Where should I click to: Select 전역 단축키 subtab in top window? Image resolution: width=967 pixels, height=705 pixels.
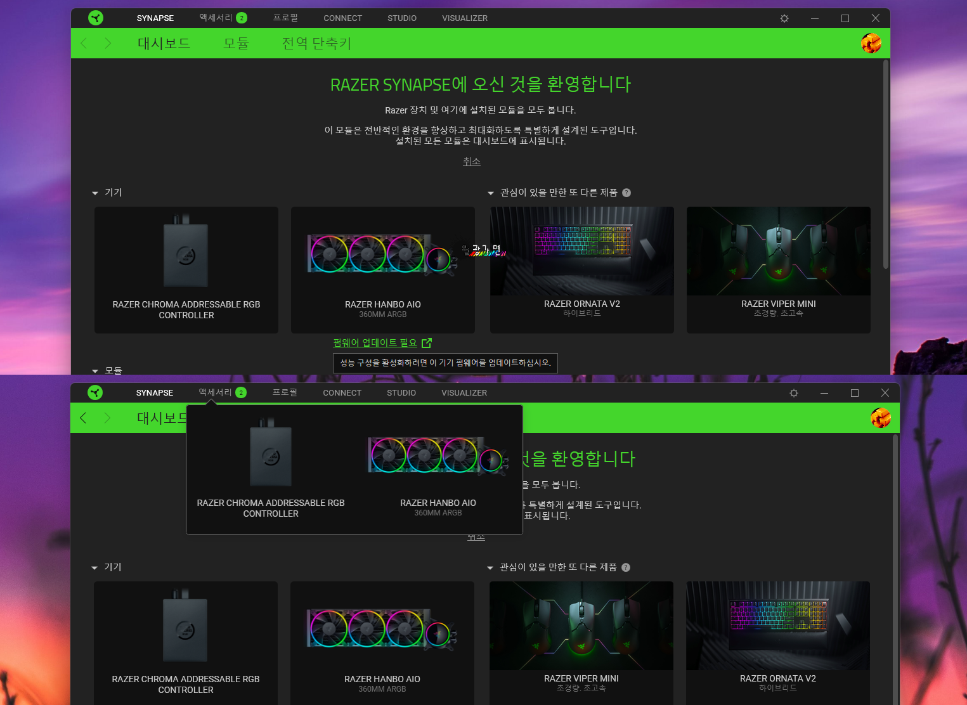pyautogui.click(x=316, y=43)
